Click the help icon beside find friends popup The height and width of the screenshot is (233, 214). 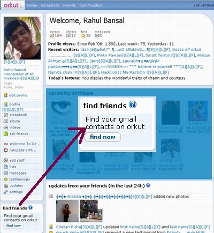pyautogui.click(x=133, y=104)
